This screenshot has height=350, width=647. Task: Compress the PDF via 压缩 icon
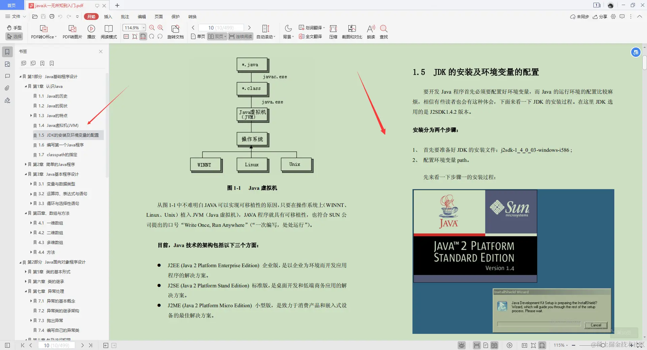pos(333,31)
